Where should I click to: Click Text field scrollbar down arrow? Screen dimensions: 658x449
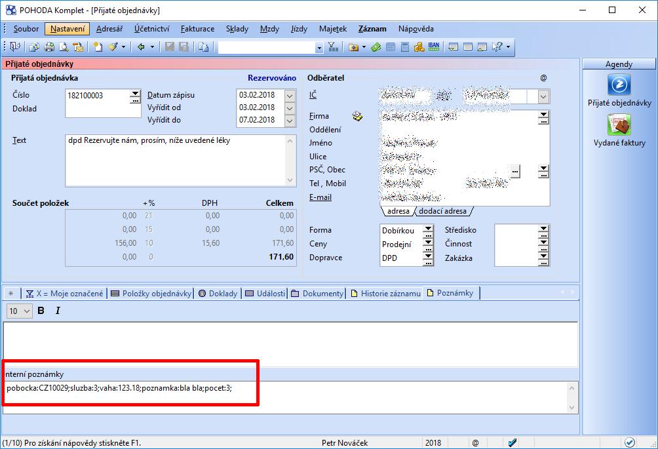[x=290, y=181]
